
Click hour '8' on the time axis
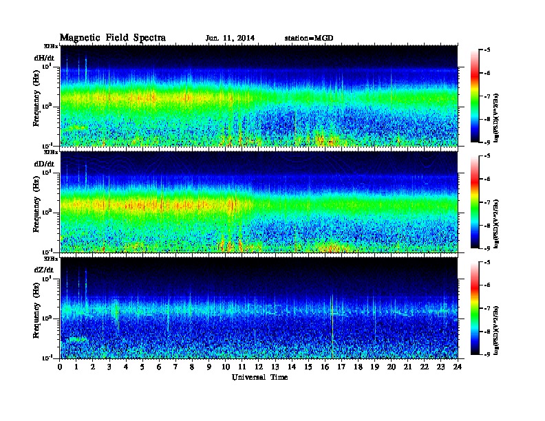pyautogui.click(x=192, y=367)
